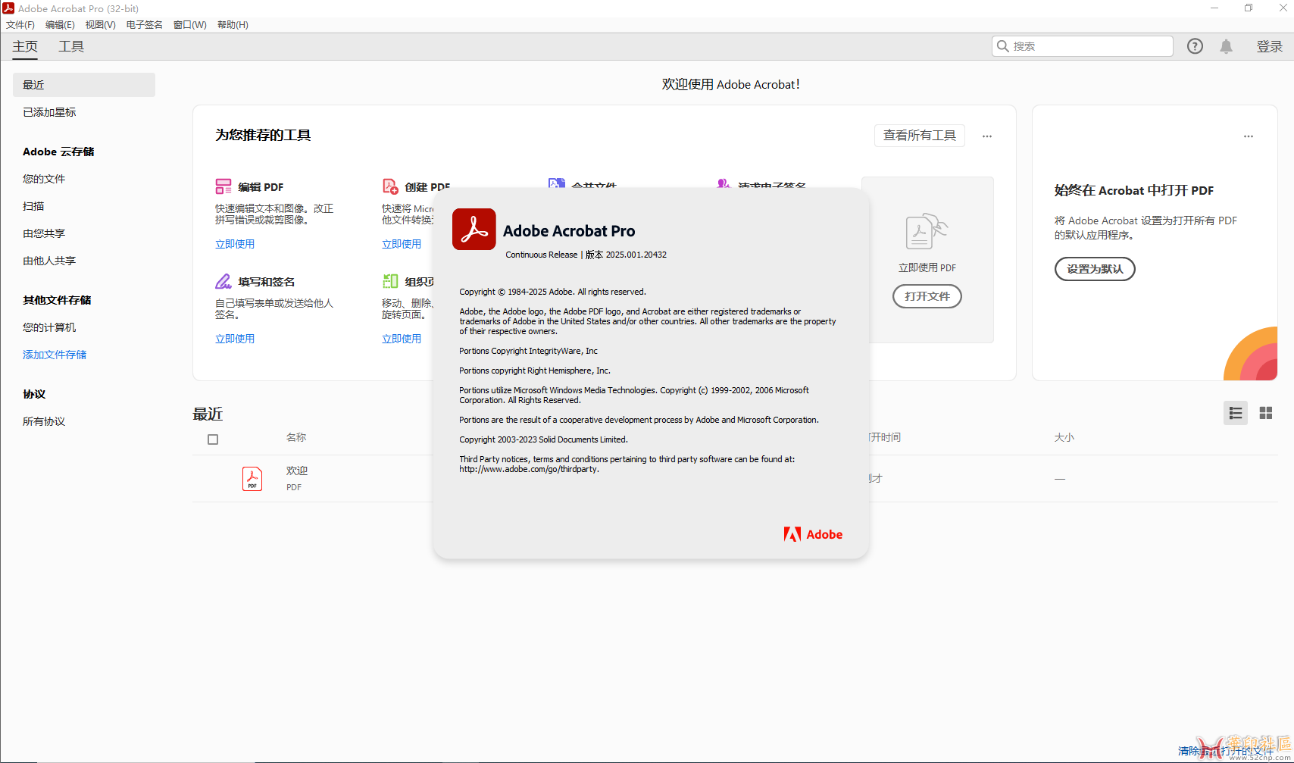Viewport: 1294px width, 763px height.
Task: Select 已添加星标 in the sidebar
Action: click(49, 112)
